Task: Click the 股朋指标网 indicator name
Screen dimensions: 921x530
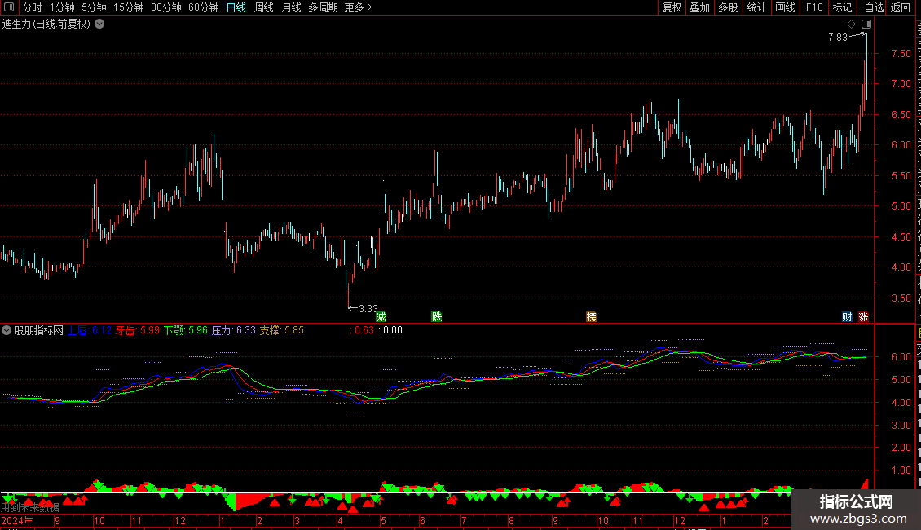Action: click(39, 330)
